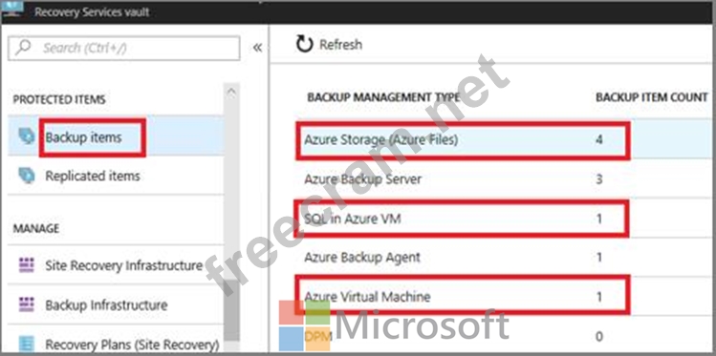716x356 pixels.
Task: Click the BACKUP ITEM COUNT column header
Action: click(x=652, y=97)
